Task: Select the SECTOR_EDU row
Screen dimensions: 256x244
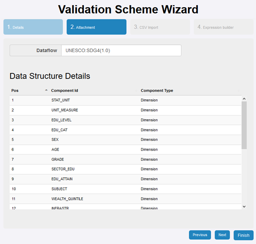Action: point(63,169)
